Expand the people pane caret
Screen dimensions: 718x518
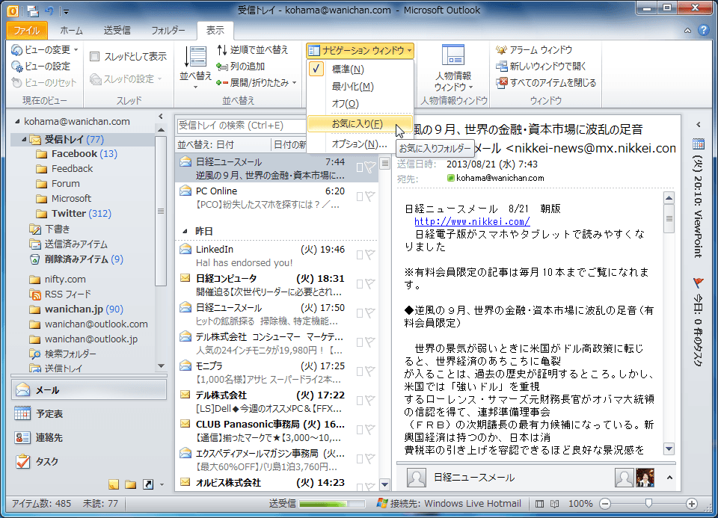[669, 478]
